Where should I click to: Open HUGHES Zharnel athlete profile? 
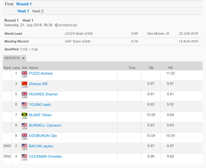(x=43, y=94)
